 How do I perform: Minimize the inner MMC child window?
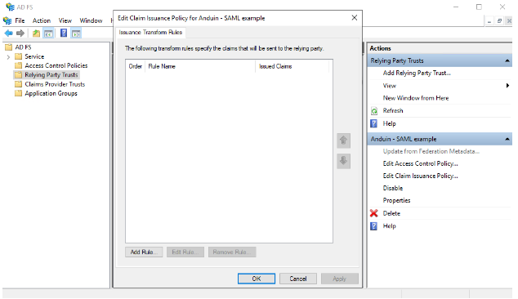click(489, 21)
